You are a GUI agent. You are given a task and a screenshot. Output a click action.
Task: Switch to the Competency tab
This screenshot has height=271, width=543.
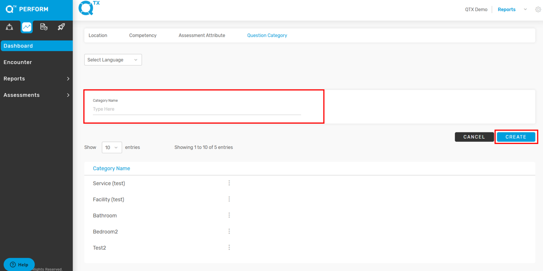click(x=143, y=36)
